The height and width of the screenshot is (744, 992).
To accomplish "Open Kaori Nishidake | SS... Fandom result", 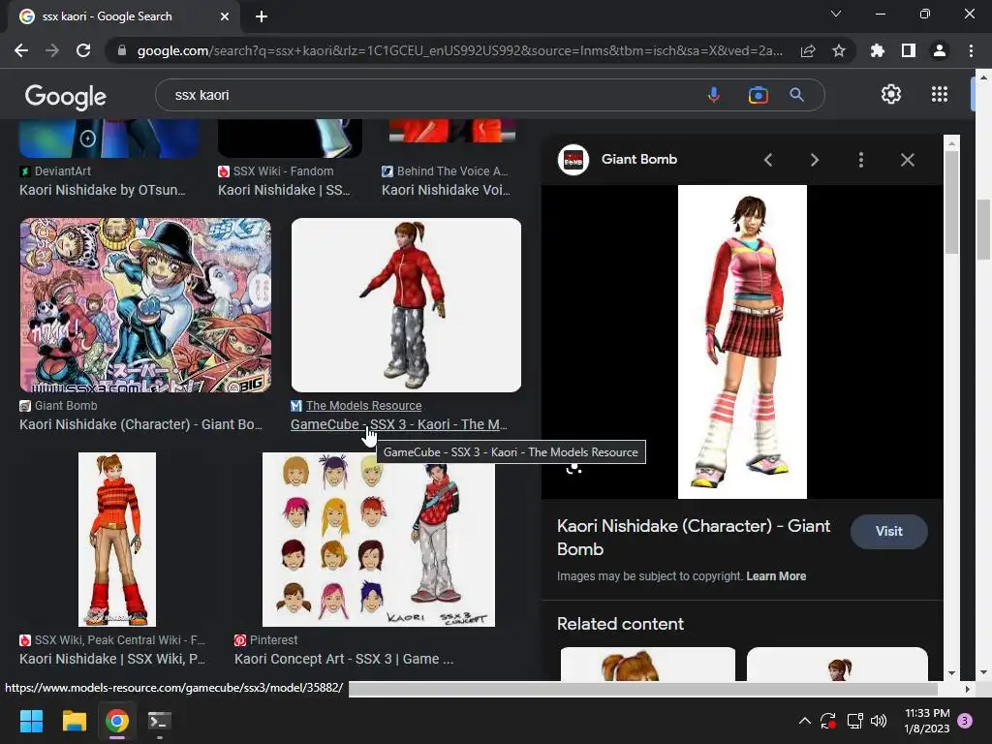I will 284,190.
